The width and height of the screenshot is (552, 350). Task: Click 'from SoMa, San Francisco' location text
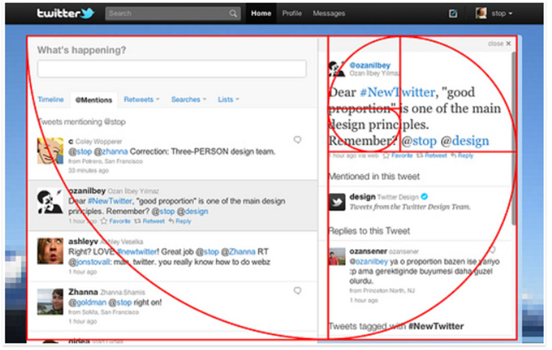[103, 312]
